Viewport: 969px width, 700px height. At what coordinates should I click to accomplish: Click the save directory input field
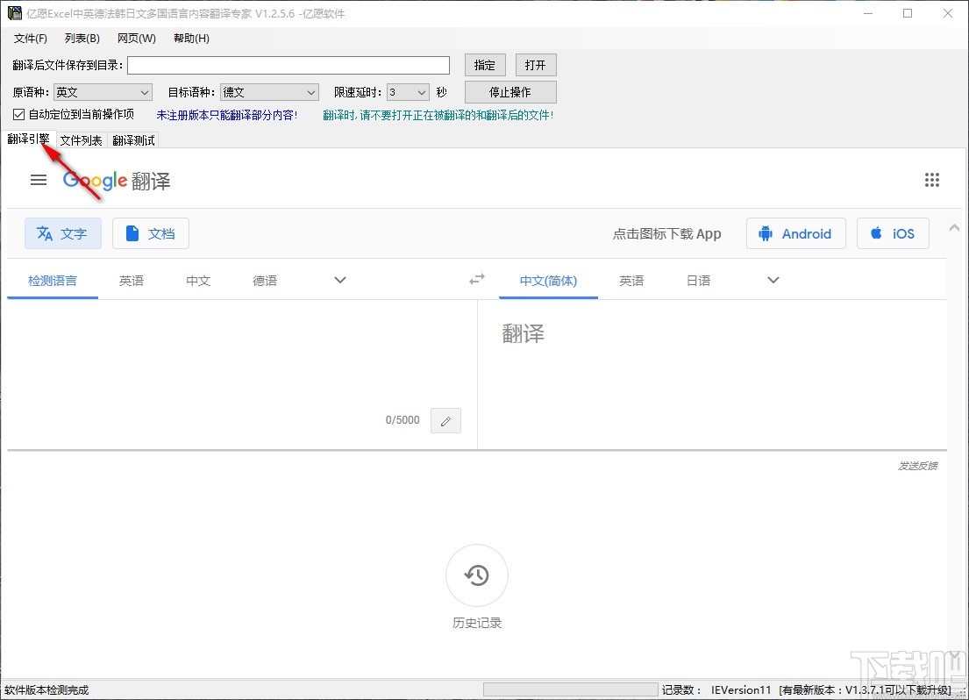[288, 64]
